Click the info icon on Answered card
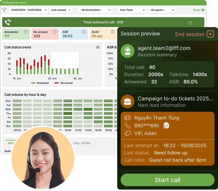 point(26,32)
